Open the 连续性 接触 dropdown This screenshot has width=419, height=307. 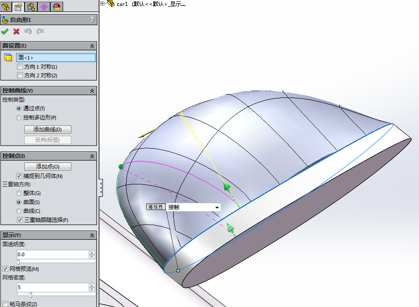(217, 207)
